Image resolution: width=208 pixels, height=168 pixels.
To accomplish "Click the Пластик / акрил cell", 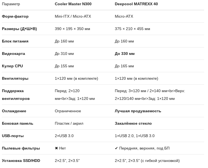I will (x=69, y=123).
